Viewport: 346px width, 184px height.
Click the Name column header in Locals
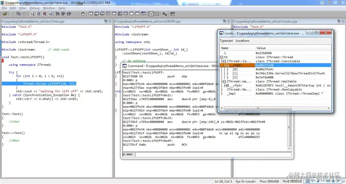click(237, 48)
